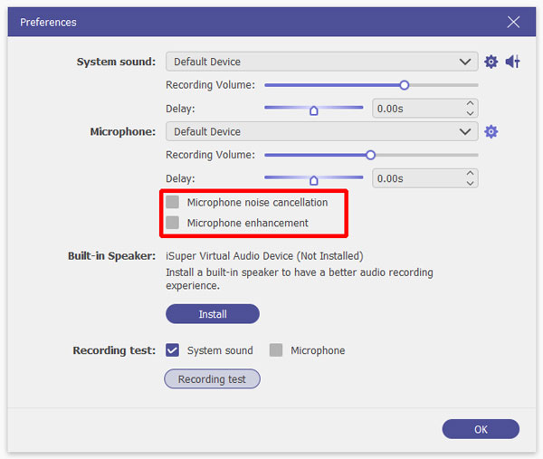Increase Microphone delay with up arrow
Image resolution: width=543 pixels, height=459 pixels.
tap(470, 174)
